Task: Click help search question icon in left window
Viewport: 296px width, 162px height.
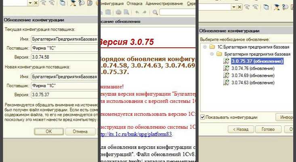Action: [81, 3]
